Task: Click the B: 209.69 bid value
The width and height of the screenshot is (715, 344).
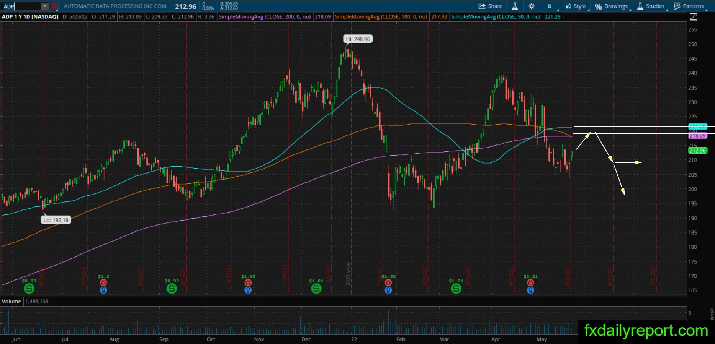Action: pyautogui.click(x=229, y=4)
